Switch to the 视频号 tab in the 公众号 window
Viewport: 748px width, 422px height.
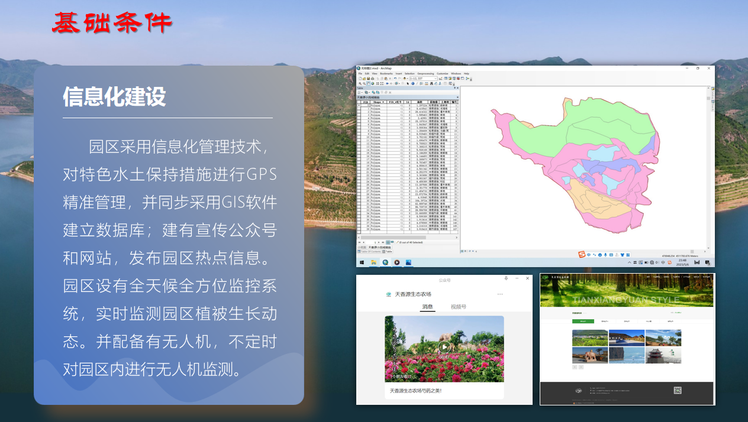(458, 307)
